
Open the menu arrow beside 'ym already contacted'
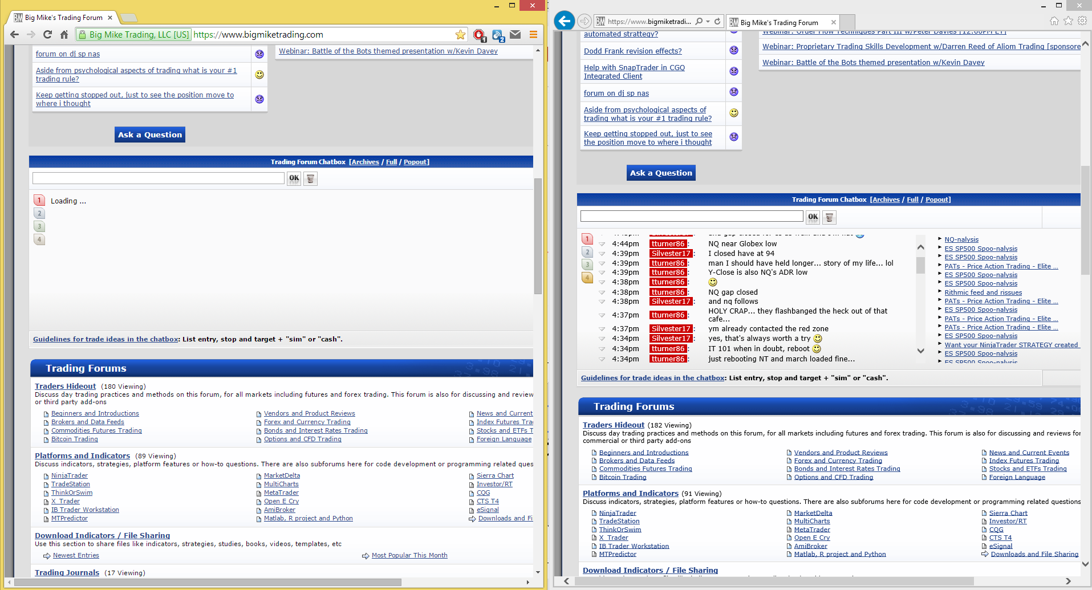(602, 329)
